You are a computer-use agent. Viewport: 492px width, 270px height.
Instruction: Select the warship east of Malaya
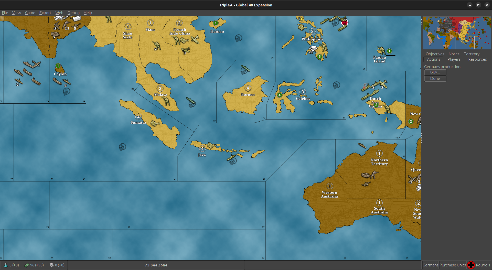(x=190, y=100)
